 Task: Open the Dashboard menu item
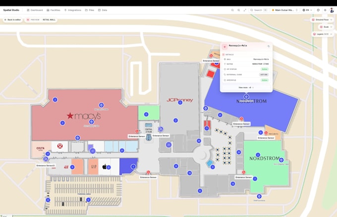(x=35, y=10)
